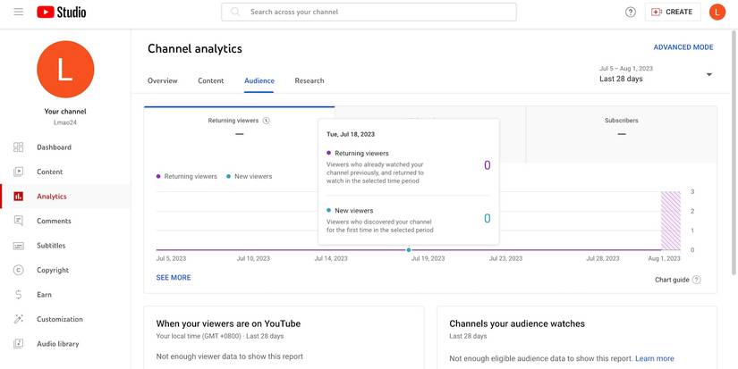
Task: Click the Analytics bar chart icon
Action: pos(19,197)
